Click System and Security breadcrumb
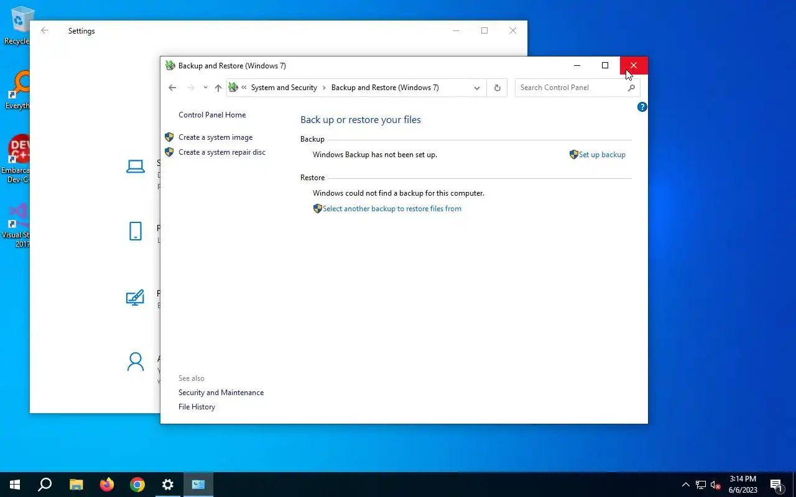Viewport: 796px width, 497px height. point(284,88)
